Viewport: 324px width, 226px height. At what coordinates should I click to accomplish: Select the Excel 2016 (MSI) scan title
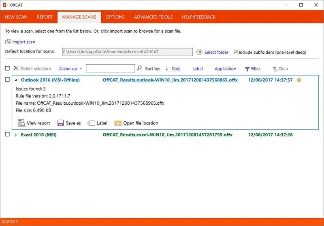point(38,135)
